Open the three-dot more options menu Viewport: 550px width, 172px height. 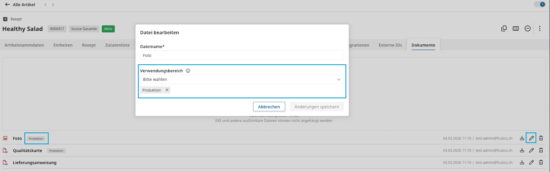tap(540, 29)
